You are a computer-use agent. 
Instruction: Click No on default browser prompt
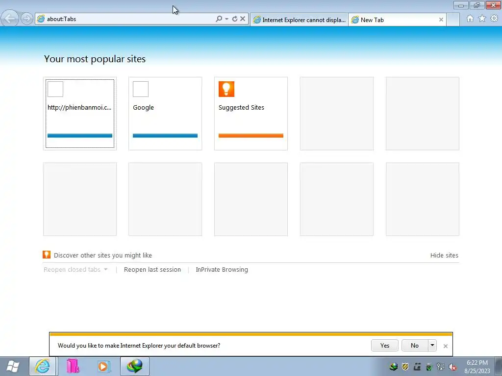(415, 345)
